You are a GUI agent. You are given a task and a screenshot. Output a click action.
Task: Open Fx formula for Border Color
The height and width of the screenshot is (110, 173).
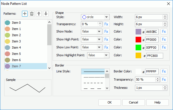(x=164, y=72)
